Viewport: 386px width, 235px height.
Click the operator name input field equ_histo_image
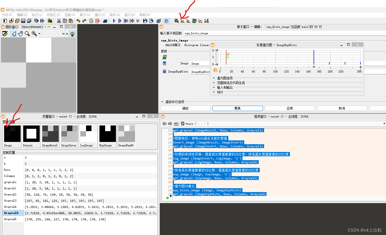coord(285,33)
